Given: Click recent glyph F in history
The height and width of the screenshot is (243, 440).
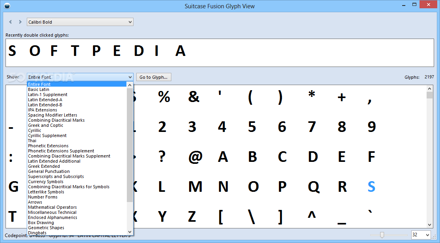Looking at the screenshot, I should [54, 51].
